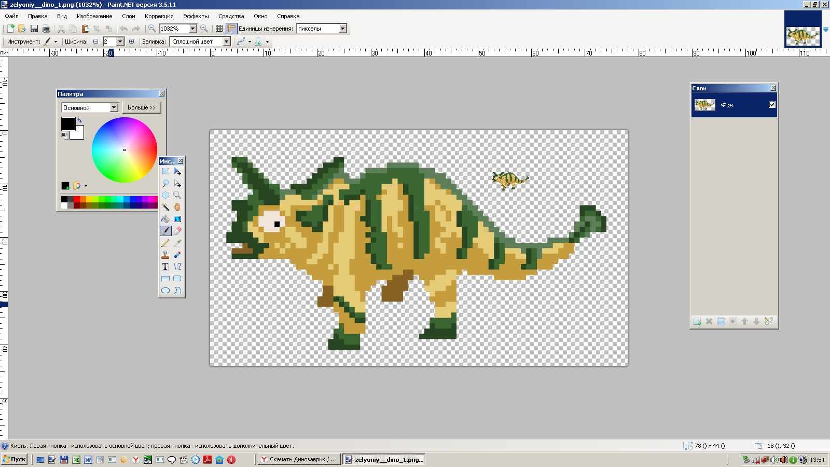Open the units пикселы dropdown
Screen dimensions: 830x467
pyautogui.click(x=322, y=29)
